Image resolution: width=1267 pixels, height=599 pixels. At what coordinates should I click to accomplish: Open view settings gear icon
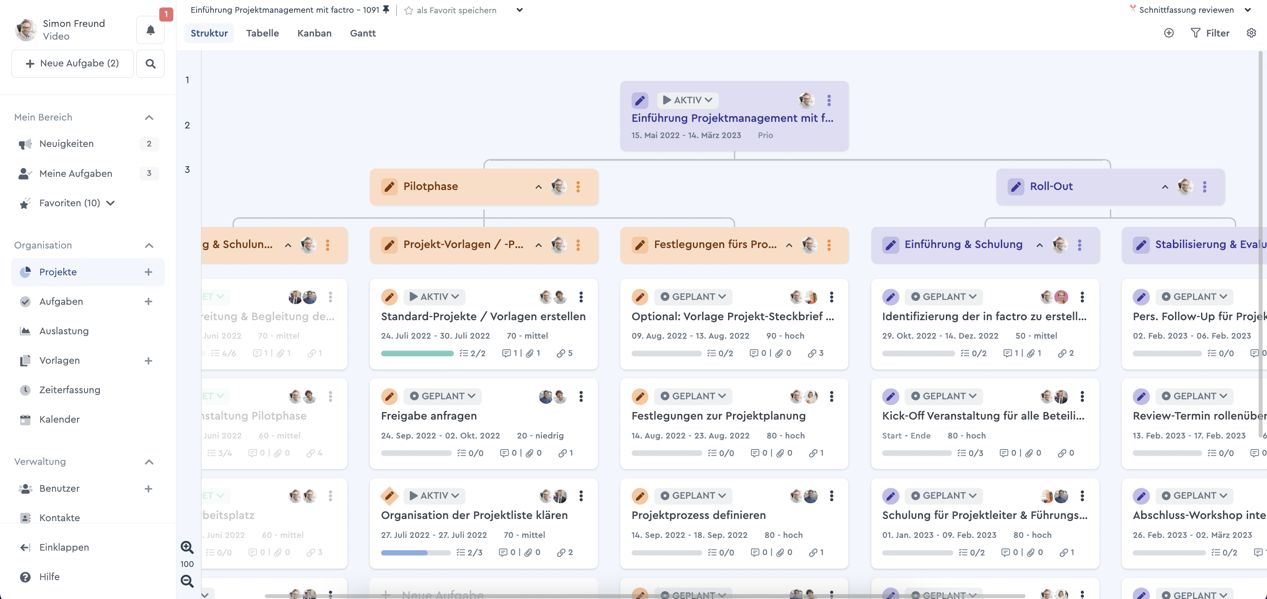point(1251,33)
